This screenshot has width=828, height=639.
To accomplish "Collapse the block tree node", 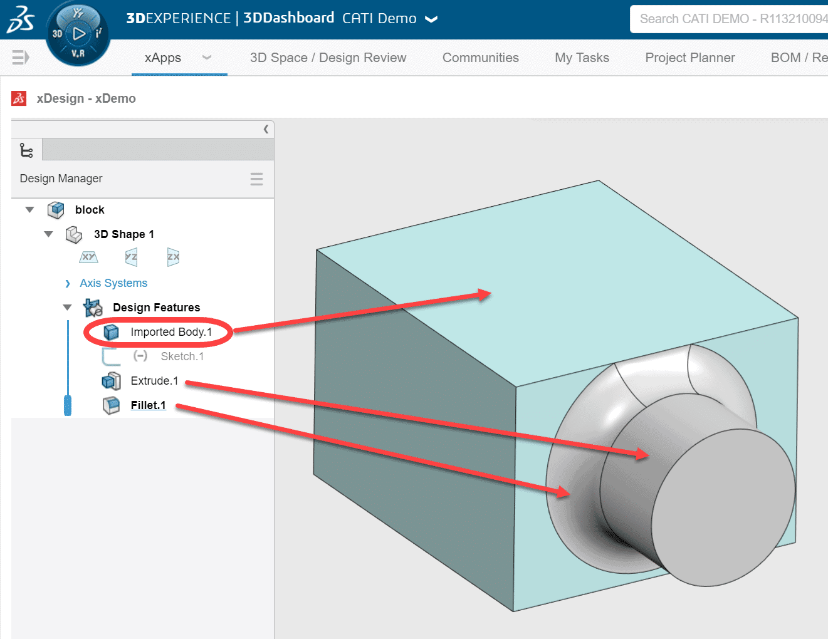I will coord(29,210).
